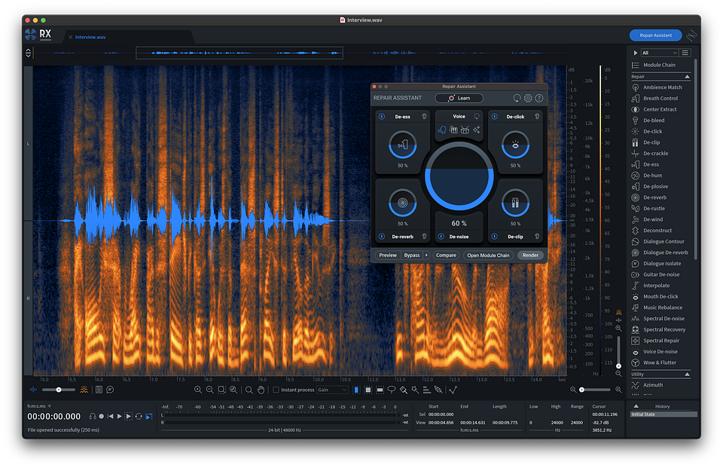The width and height of the screenshot is (723, 468).
Task: Enable the Instant process checkbox
Action: (x=276, y=390)
